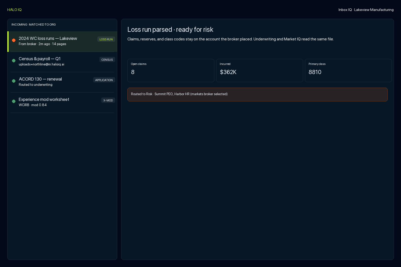The image size is (401, 267).
Task: Click the green status dot beside Census & payroll
Action: (x=14, y=60)
